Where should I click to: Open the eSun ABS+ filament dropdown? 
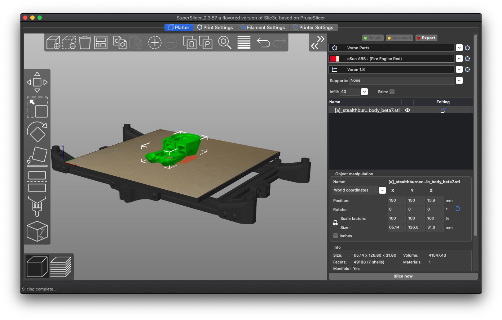click(459, 59)
